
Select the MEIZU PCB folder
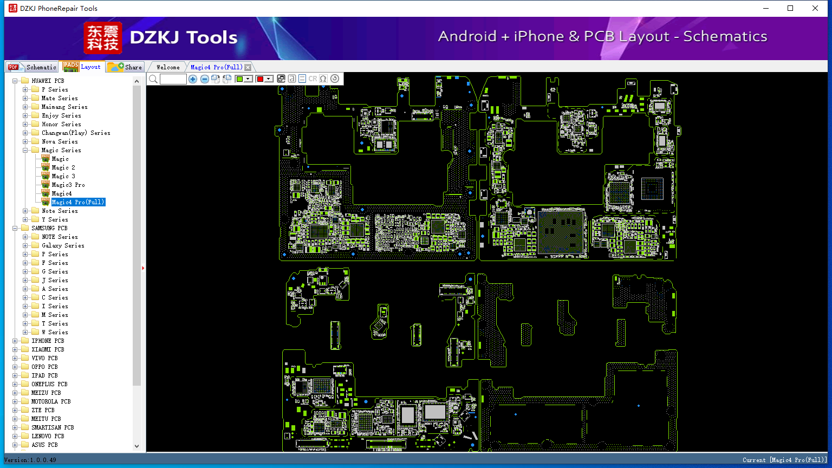click(x=46, y=393)
